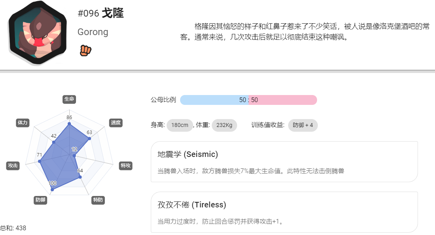Click the orange fist type icon
The width and height of the screenshot is (435, 235).
pyautogui.click(x=85, y=50)
